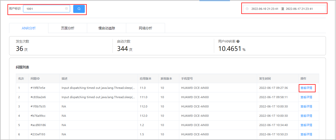Click the start date 2022-06-10 21:23:41
The width and height of the screenshot is (336, 140).
[265, 9]
